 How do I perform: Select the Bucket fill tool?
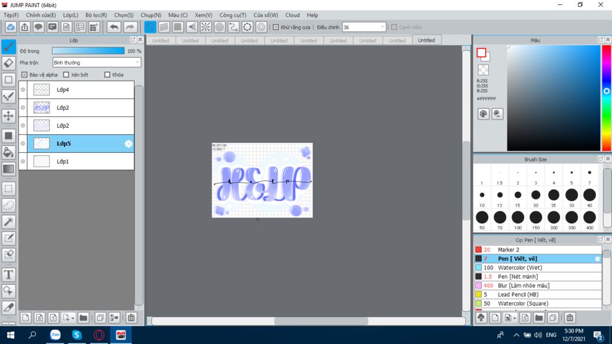pos(8,152)
